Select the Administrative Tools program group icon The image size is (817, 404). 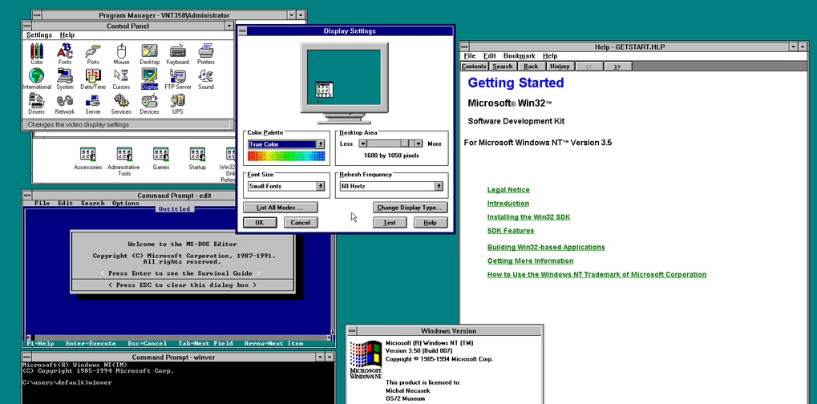[124, 160]
